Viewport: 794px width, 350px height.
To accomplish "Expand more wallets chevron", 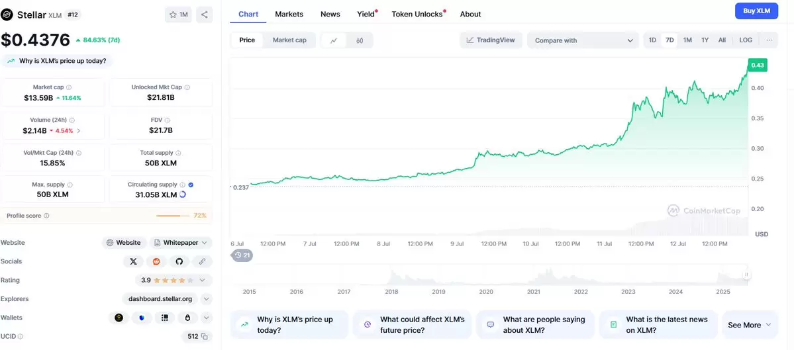I will [x=206, y=318].
